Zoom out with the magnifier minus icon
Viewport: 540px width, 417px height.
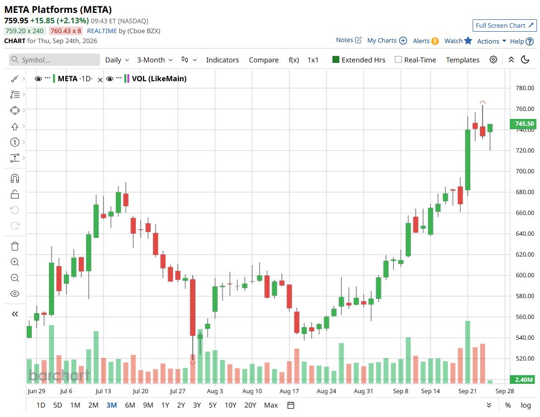tap(15, 278)
